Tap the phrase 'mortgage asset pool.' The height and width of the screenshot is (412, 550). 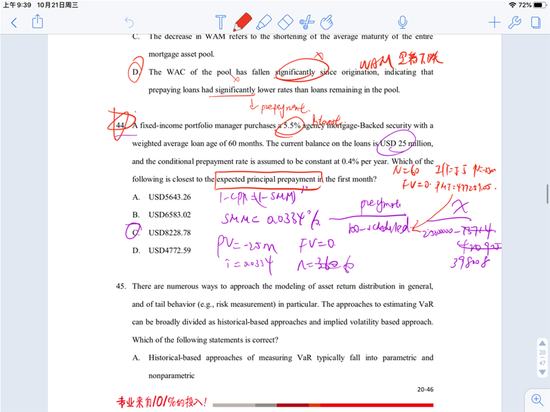[x=181, y=54]
